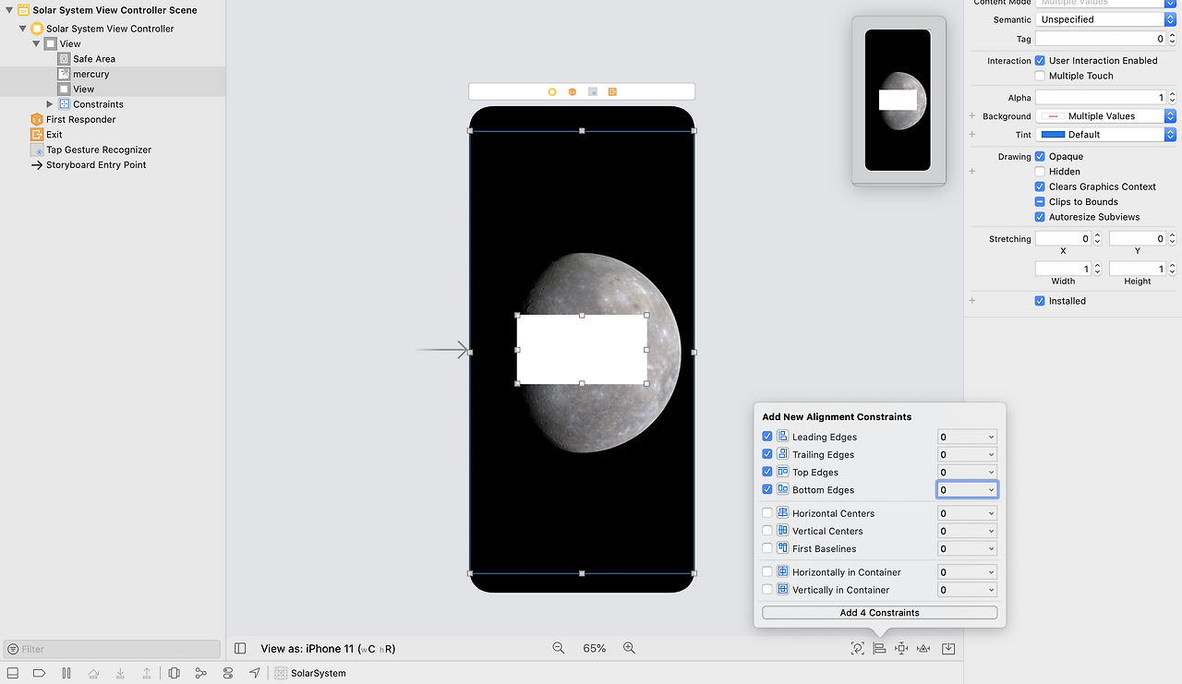Check Vertically in Container
This screenshot has width=1182, height=684.
(x=767, y=590)
